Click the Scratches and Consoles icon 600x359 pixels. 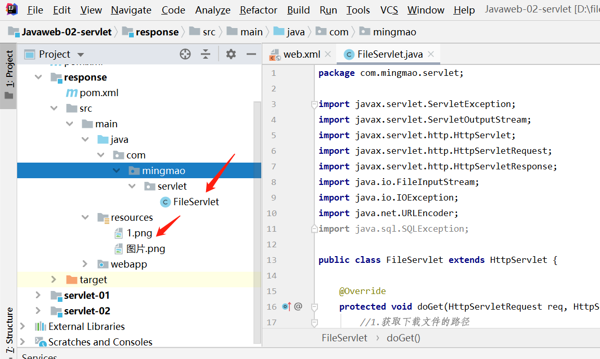click(x=40, y=342)
